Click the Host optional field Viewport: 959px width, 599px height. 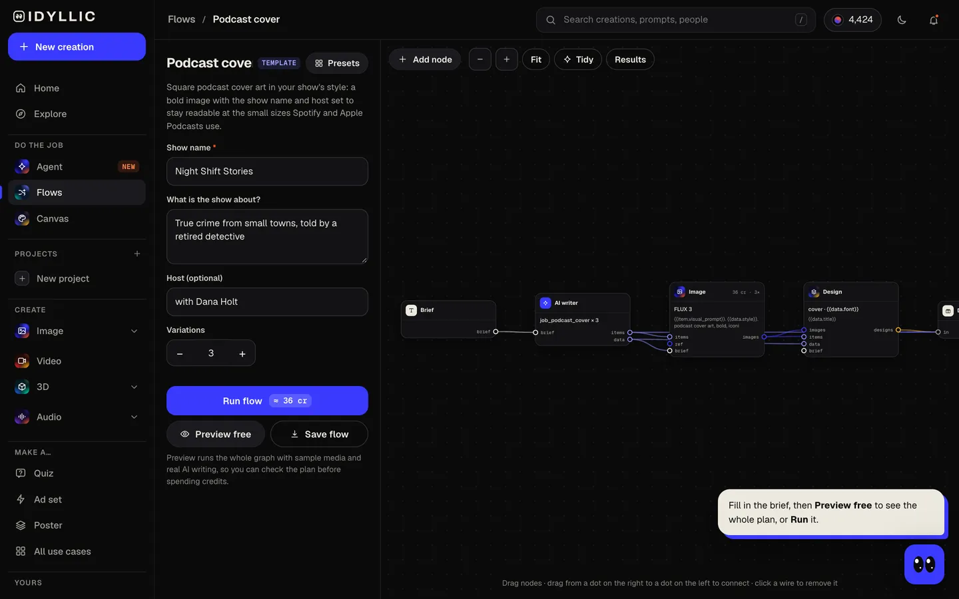tap(267, 301)
